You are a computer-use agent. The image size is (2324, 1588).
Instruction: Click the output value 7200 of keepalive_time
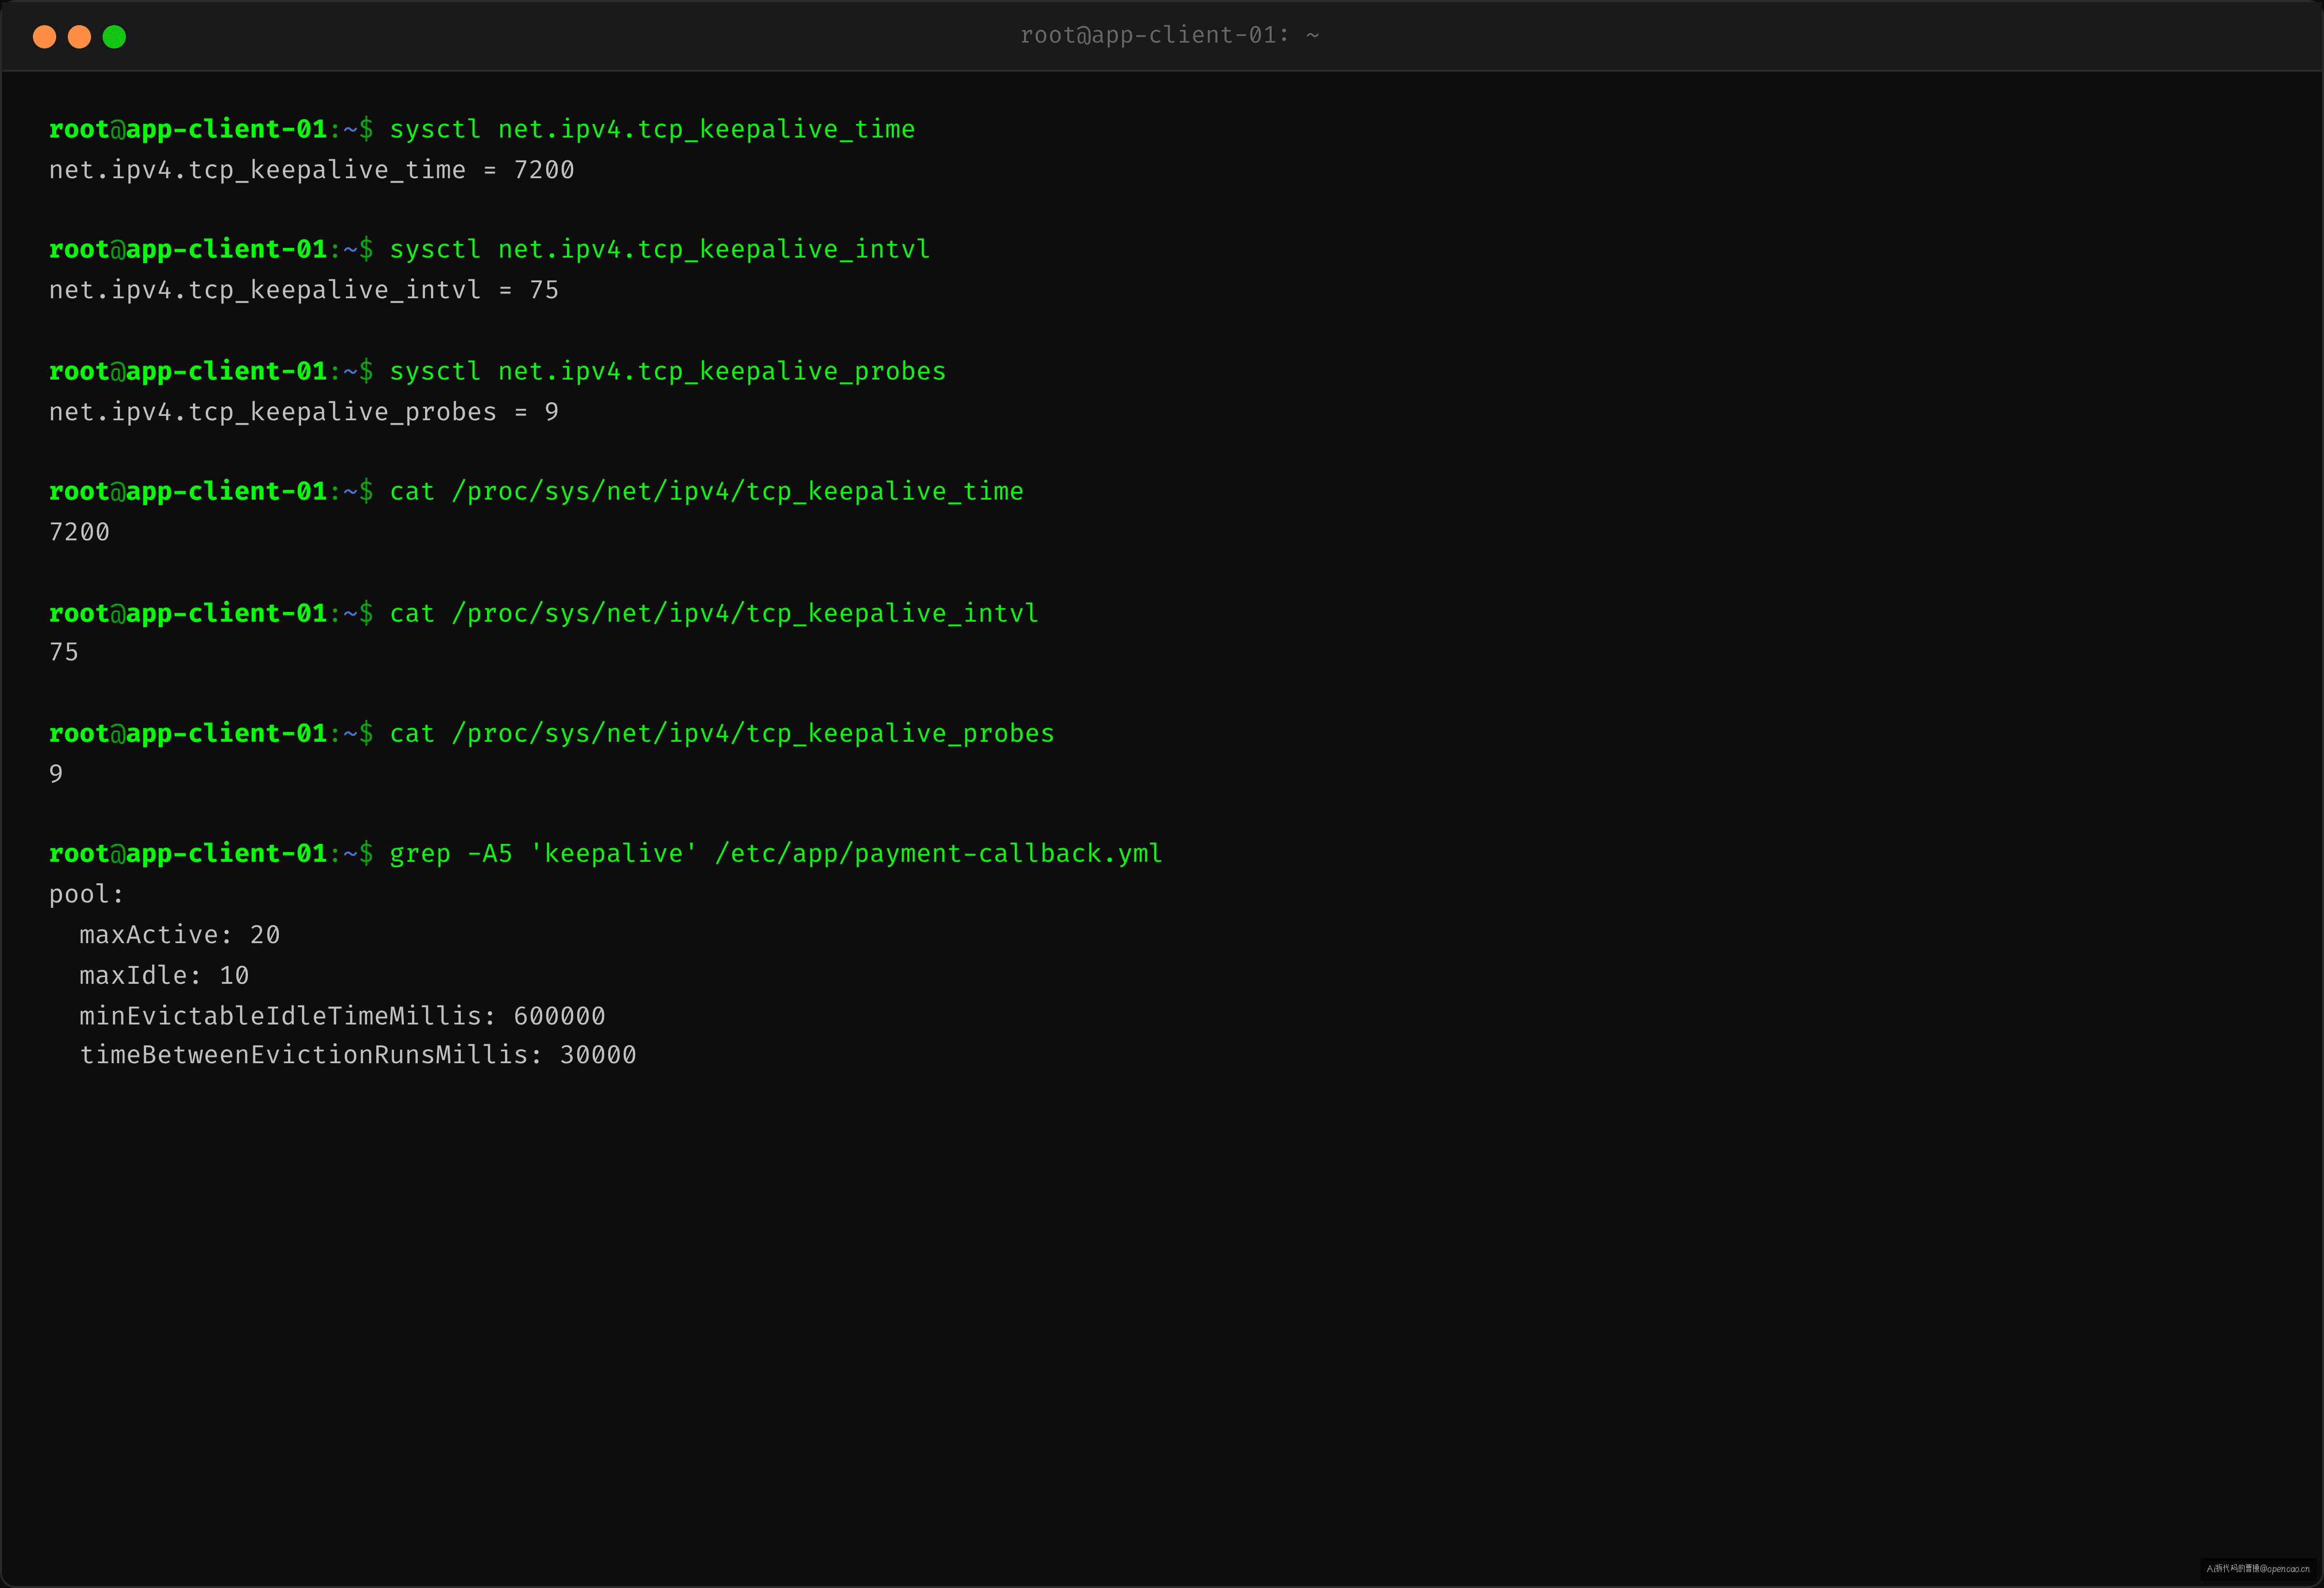click(x=544, y=170)
